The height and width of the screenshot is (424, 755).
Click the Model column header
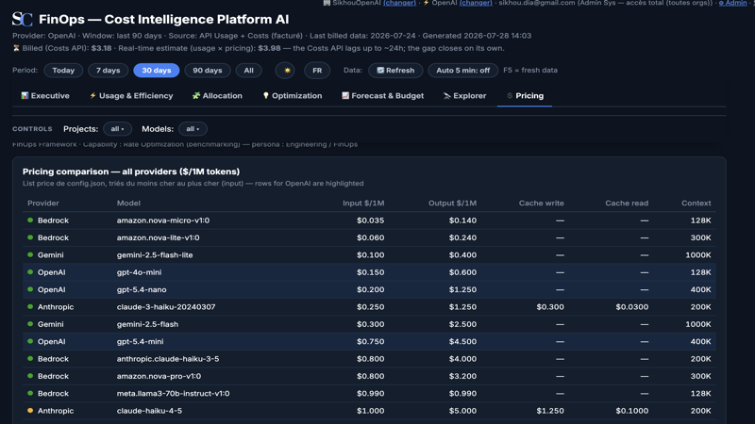(x=128, y=203)
